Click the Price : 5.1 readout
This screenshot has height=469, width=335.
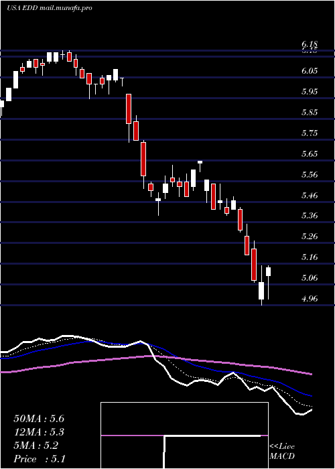(40, 458)
